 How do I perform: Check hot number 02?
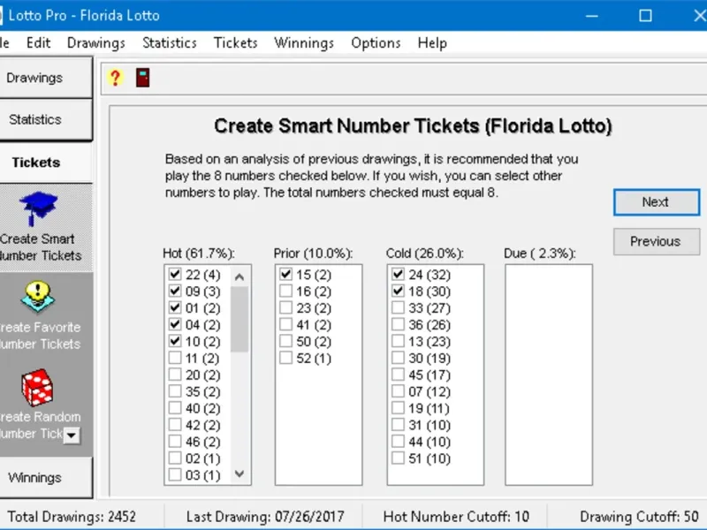[175, 458]
